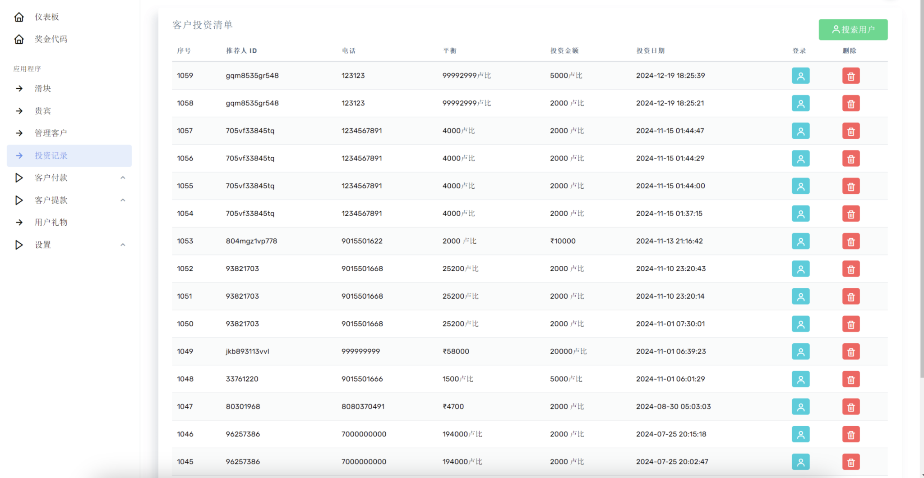Delete record 1055 using trash icon

click(x=850, y=186)
